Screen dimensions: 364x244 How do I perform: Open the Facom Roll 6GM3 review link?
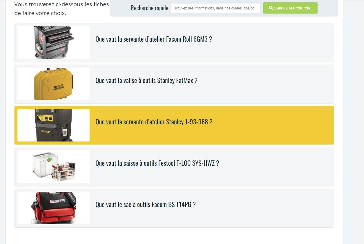coord(153,39)
